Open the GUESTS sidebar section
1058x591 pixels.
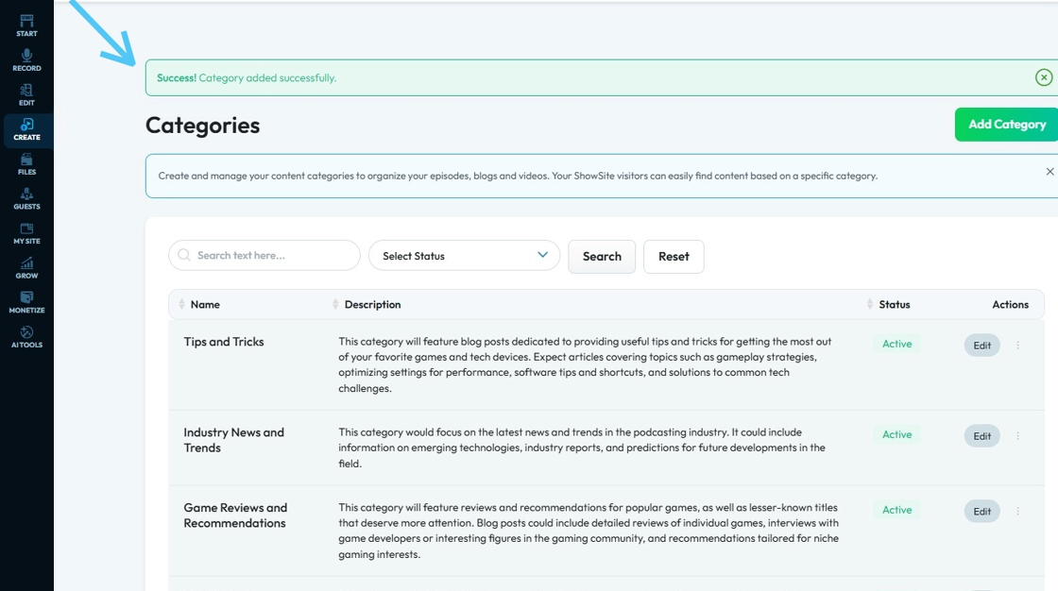coord(26,198)
